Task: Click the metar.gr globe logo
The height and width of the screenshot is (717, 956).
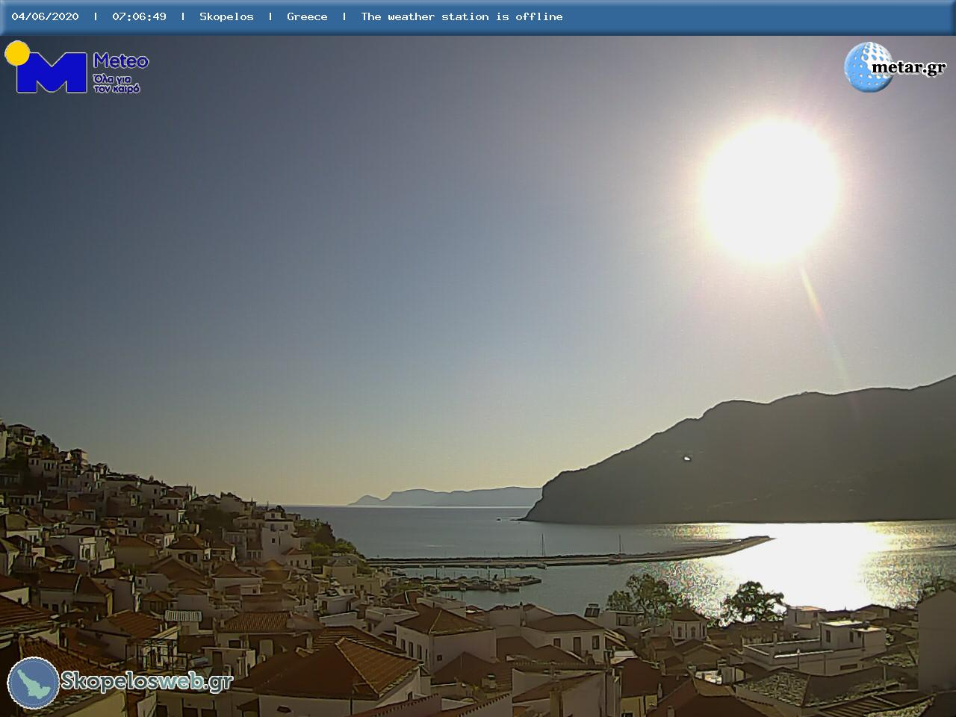Action: tap(868, 67)
